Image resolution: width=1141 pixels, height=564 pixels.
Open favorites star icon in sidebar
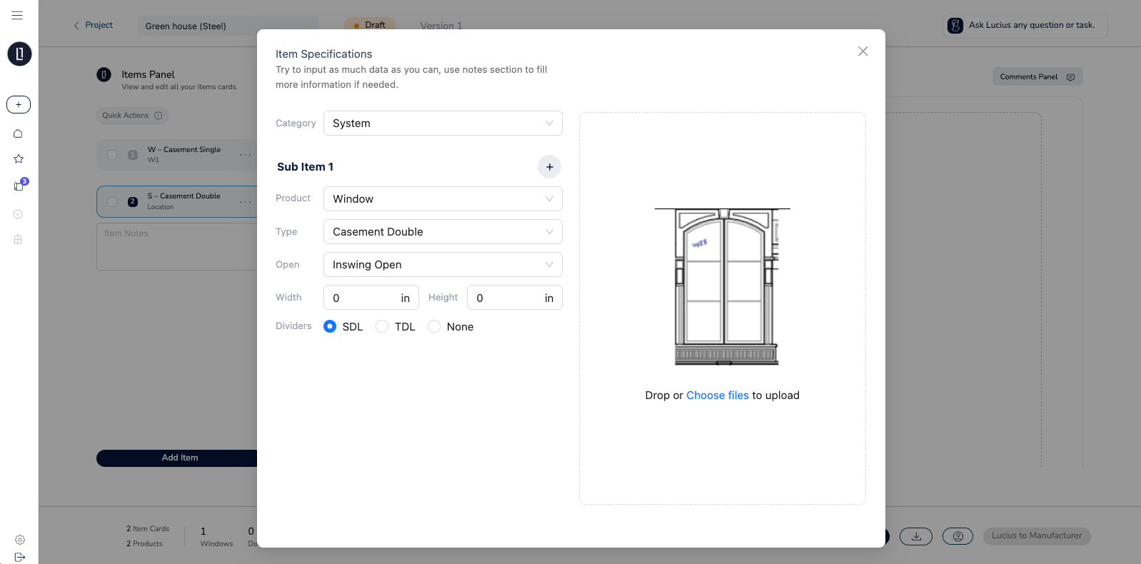[x=19, y=158]
